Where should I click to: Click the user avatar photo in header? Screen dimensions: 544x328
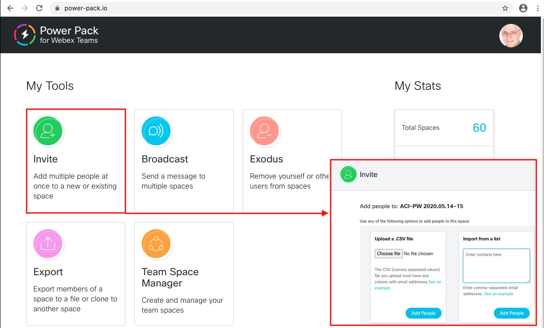tap(511, 35)
